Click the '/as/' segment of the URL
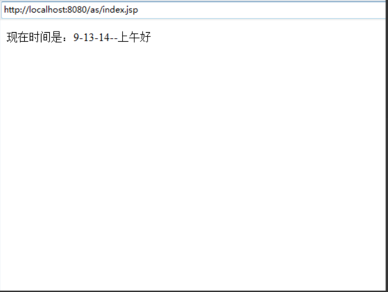 click(x=94, y=10)
